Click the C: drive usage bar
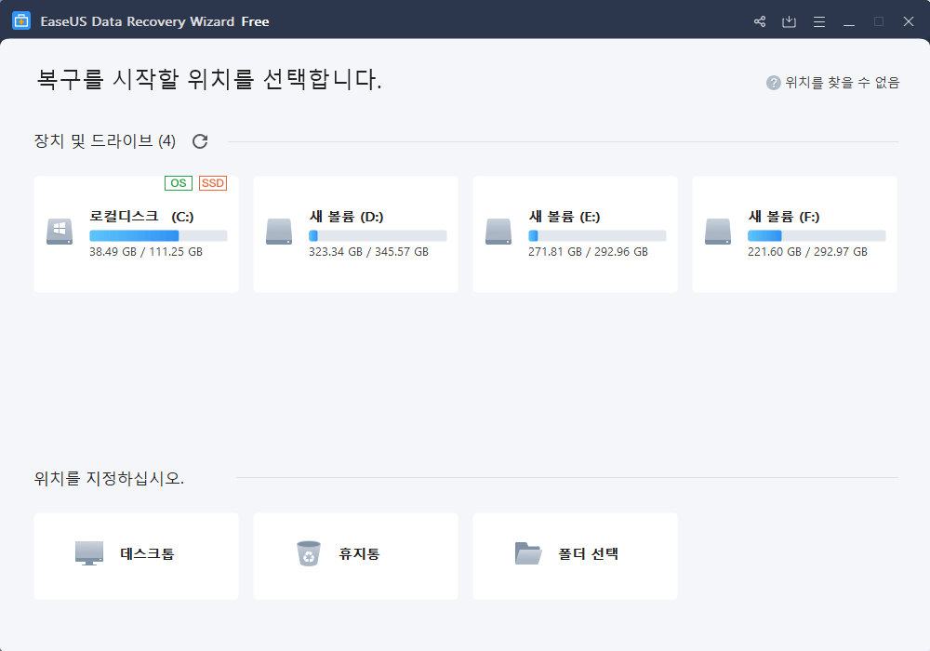This screenshot has width=930, height=651. click(158, 236)
